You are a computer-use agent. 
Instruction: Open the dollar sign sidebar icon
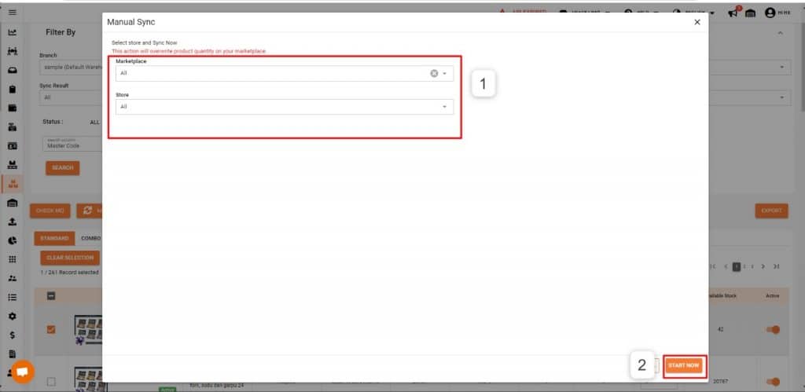click(x=13, y=335)
